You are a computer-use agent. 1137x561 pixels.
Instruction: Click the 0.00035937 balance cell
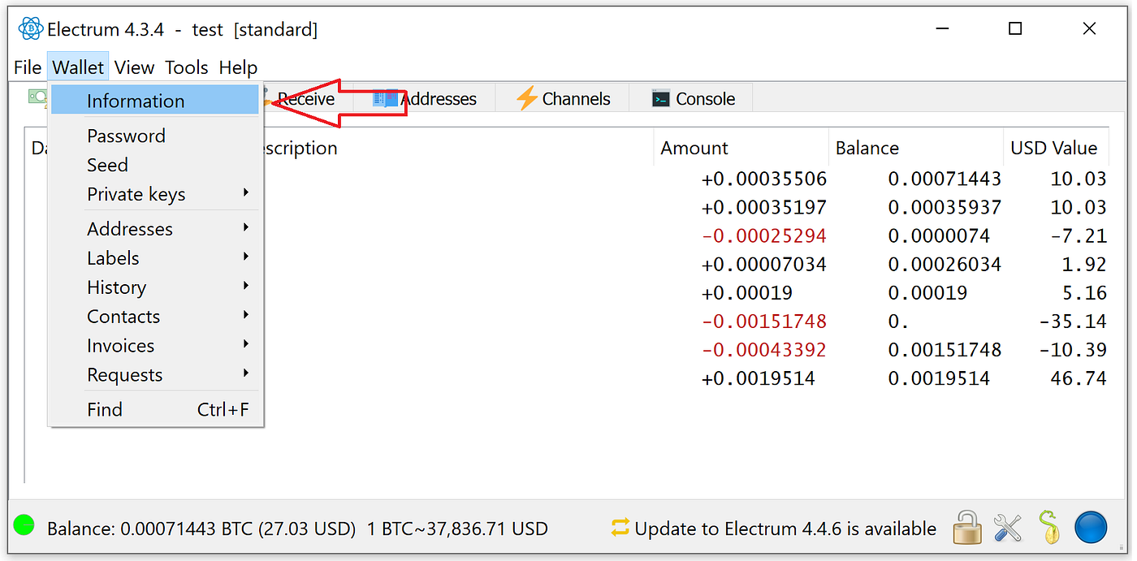tap(945, 207)
